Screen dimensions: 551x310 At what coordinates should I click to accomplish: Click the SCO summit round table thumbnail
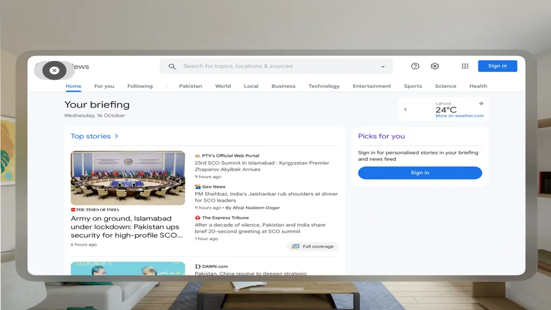128,178
